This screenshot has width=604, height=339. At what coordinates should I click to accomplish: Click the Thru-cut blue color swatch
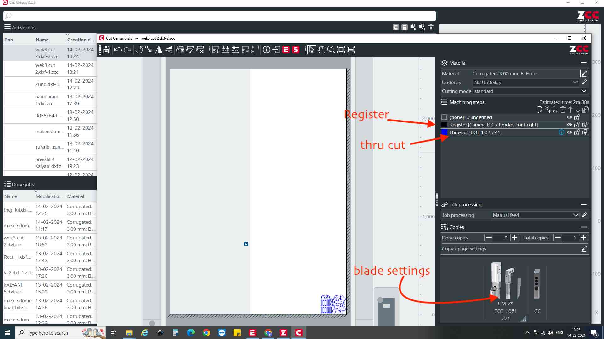point(444,132)
